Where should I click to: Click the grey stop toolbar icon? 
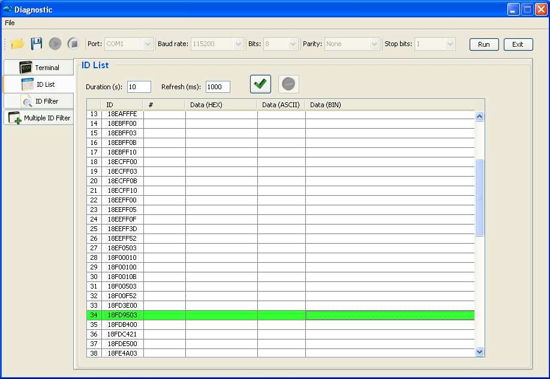tap(73, 44)
